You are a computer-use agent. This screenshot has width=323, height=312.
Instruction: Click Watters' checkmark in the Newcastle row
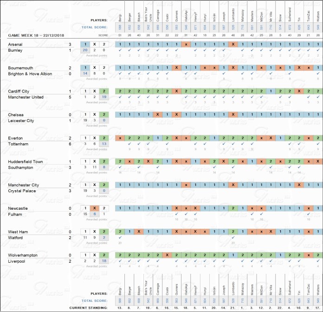point(318,214)
